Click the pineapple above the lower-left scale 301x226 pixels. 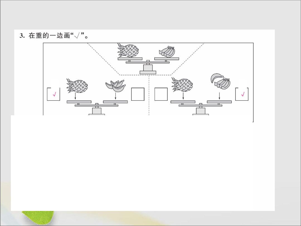coord(77,86)
